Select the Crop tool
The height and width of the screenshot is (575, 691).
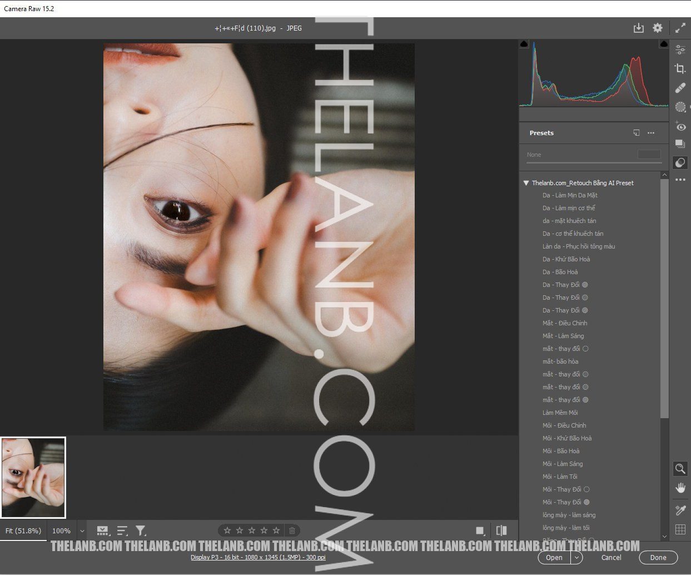point(680,69)
